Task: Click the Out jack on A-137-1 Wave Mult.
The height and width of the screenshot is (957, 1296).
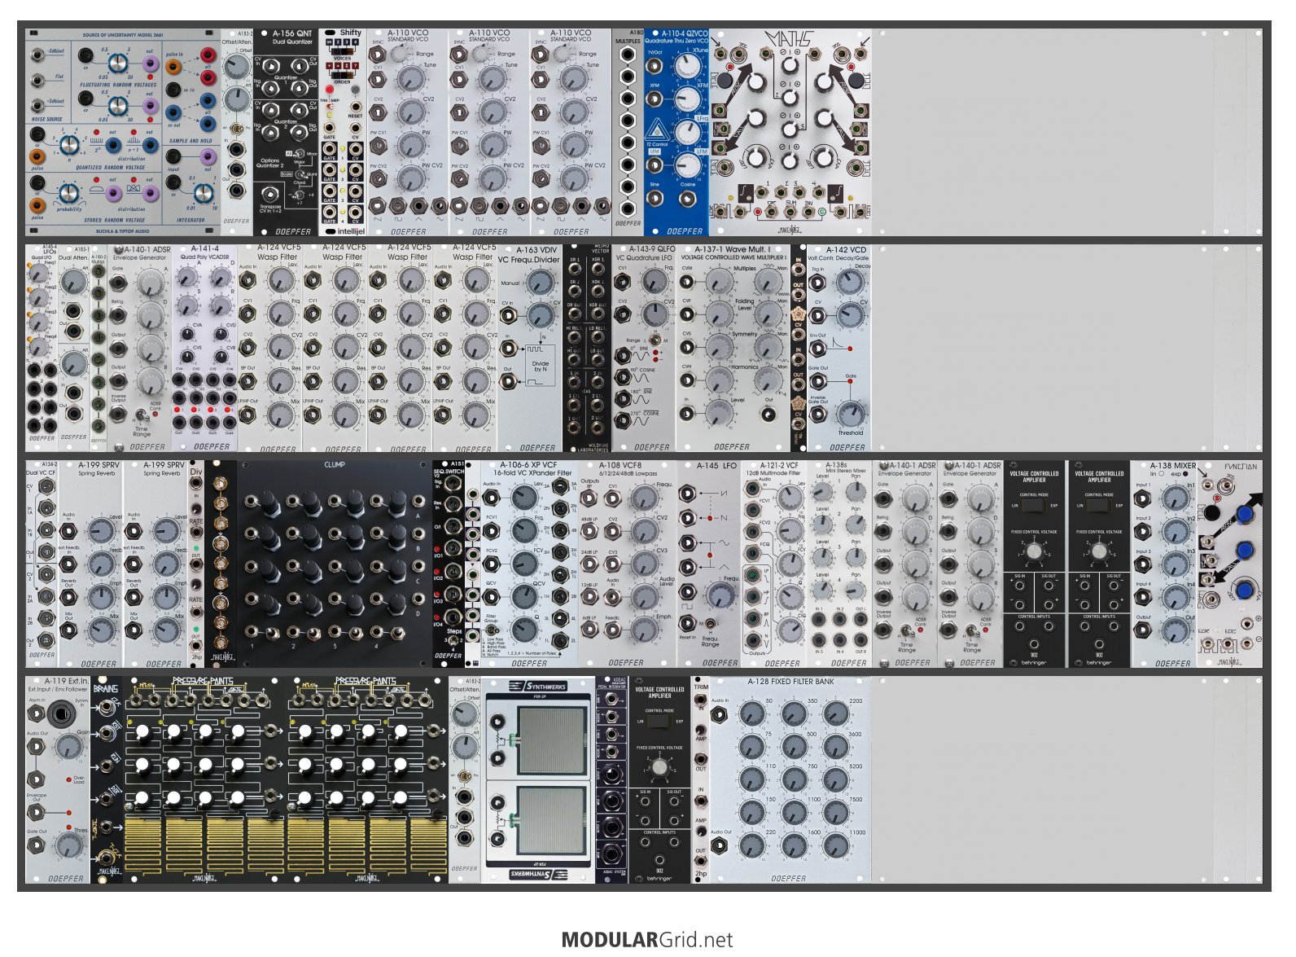Action: pos(767,415)
